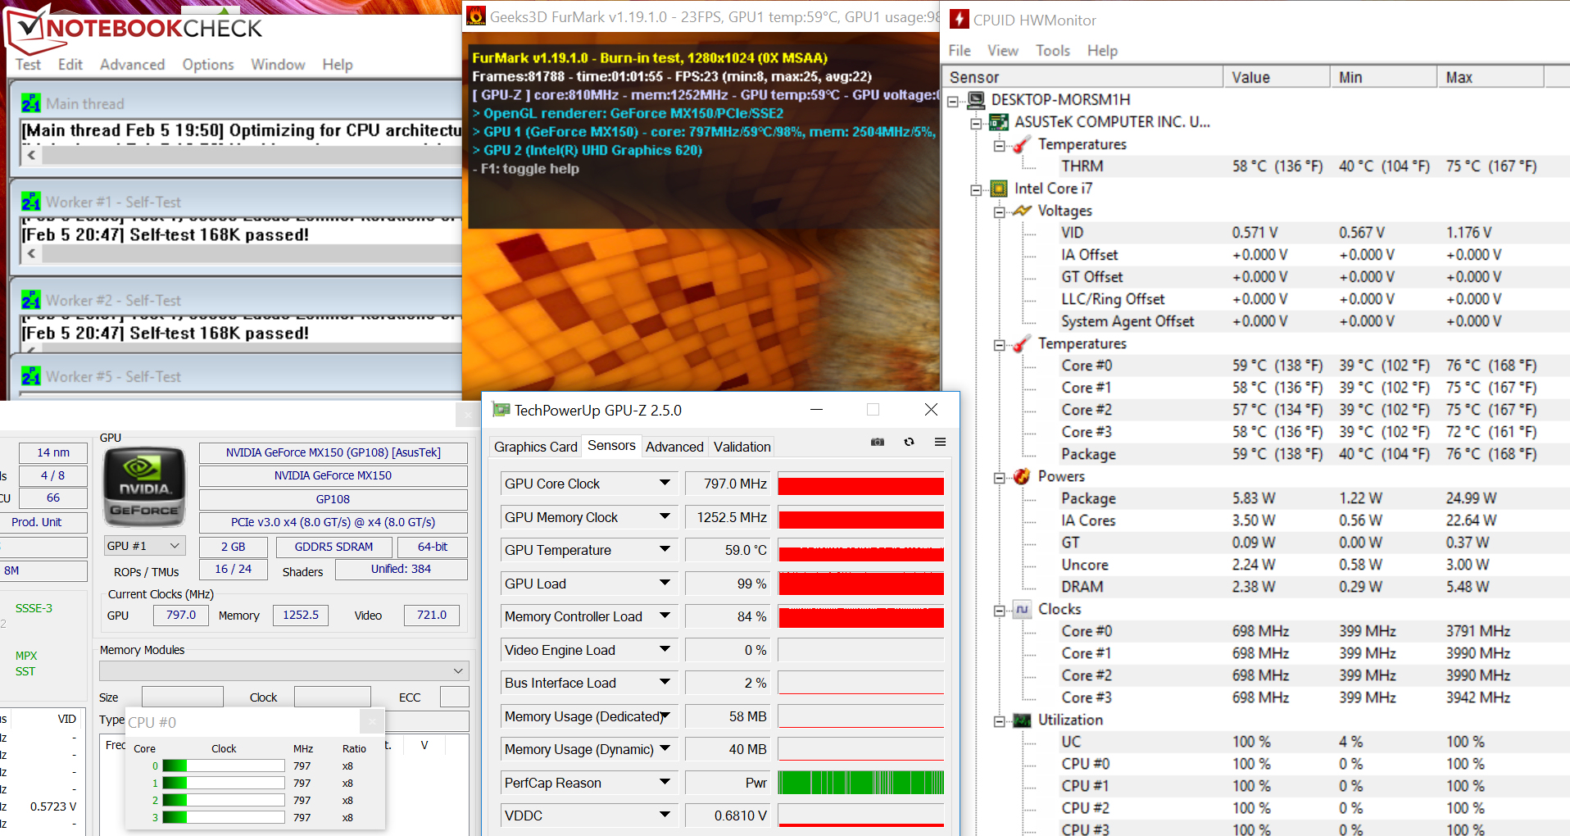Click the Main thread window icon in Prime95
Image resolution: width=1570 pixels, height=836 pixels.
pos(31,104)
